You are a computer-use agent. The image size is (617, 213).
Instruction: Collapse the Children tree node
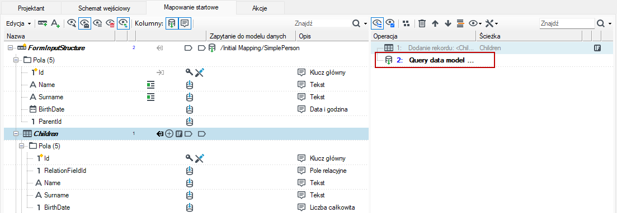point(16,134)
